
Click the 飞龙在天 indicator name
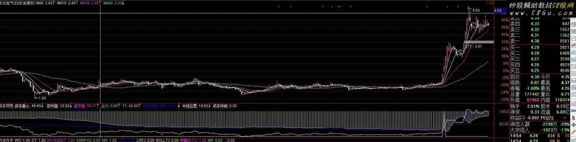point(7,140)
